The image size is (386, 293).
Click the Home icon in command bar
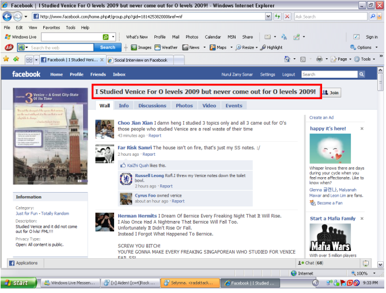pyautogui.click(x=287, y=59)
